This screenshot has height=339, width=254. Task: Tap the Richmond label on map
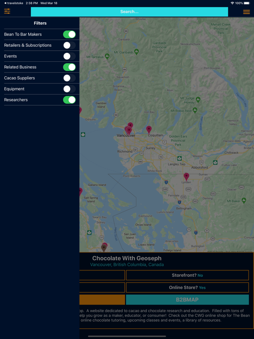(x=125, y=151)
